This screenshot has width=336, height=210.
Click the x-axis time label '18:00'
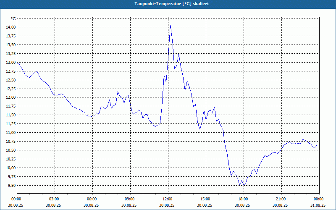(x=243, y=199)
